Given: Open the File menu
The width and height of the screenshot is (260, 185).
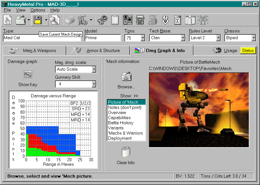Looking at the screenshot, I should pos(7,10).
